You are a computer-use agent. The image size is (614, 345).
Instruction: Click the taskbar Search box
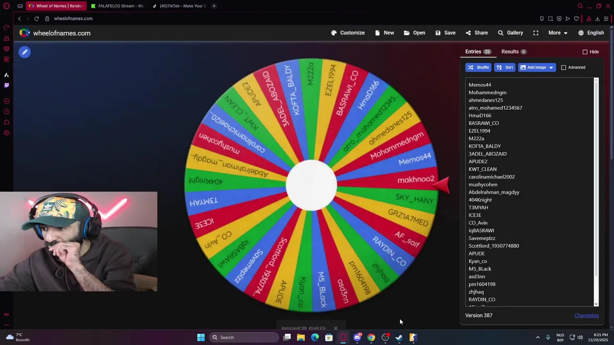point(244,337)
